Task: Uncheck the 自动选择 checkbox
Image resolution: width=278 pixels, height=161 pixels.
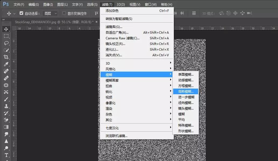Action: coord(21,13)
